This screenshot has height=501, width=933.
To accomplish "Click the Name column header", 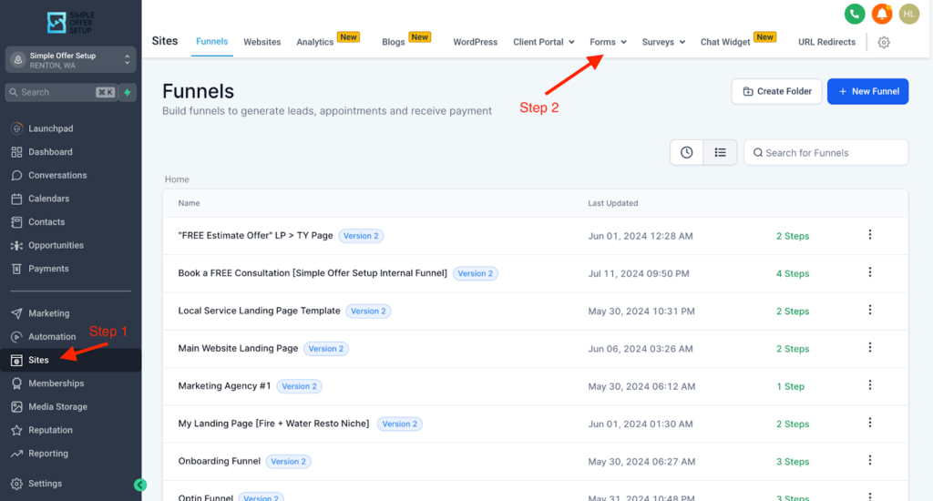I will click(x=189, y=203).
